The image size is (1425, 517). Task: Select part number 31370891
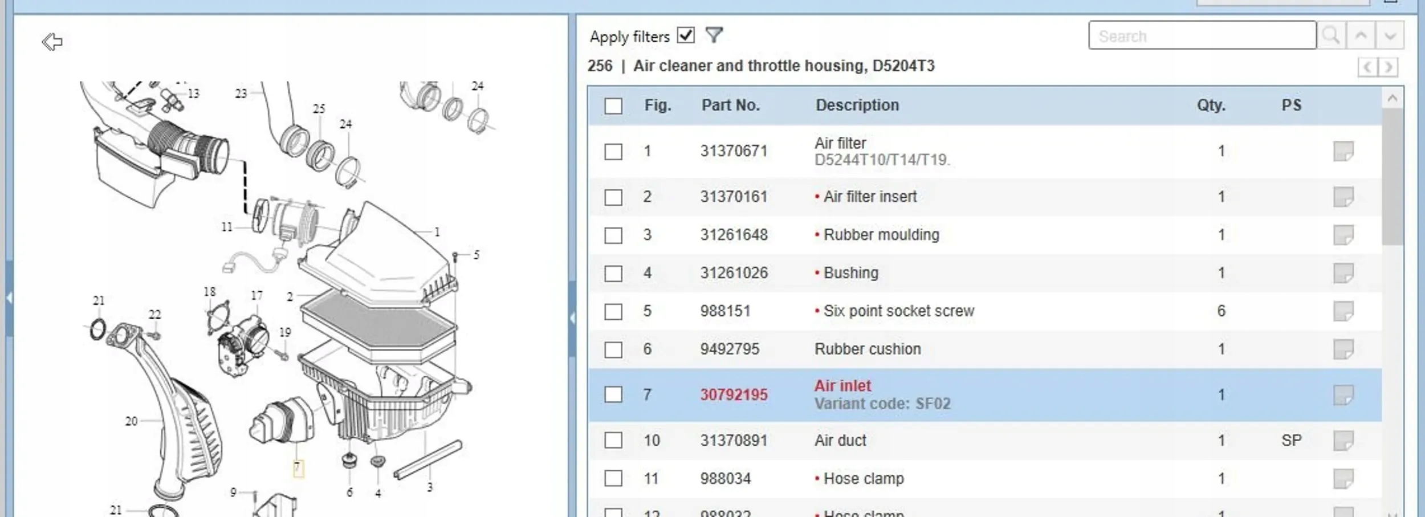pyautogui.click(x=734, y=441)
